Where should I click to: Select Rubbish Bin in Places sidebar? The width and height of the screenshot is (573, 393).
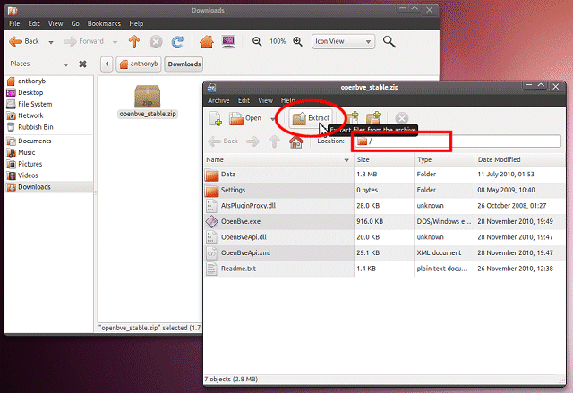[49, 127]
